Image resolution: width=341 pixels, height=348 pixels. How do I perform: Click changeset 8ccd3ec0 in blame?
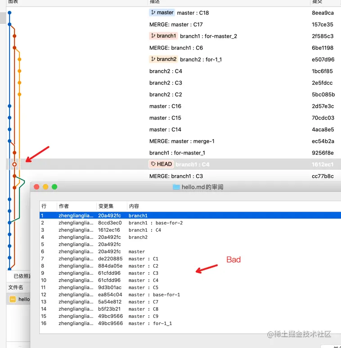click(x=110, y=223)
